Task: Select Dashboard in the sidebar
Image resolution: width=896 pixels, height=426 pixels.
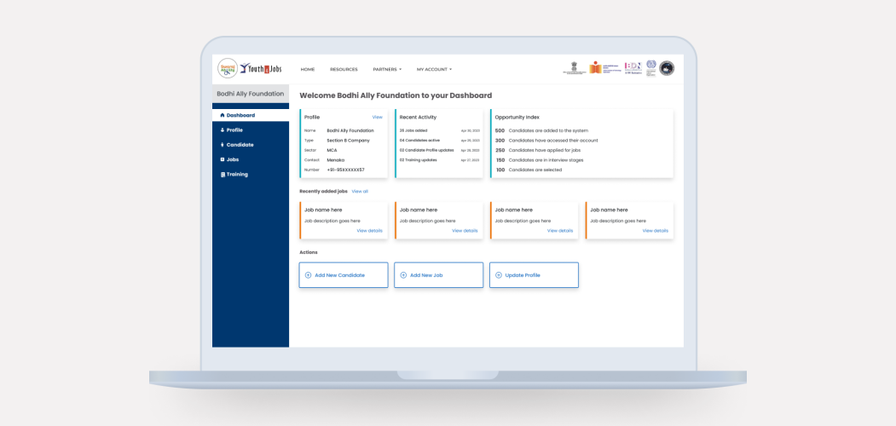Action: pyautogui.click(x=251, y=115)
